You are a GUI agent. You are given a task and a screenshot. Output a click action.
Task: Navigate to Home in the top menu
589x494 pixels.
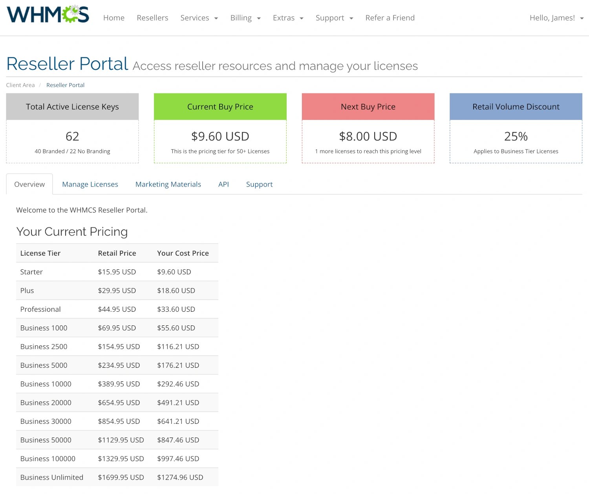113,18
